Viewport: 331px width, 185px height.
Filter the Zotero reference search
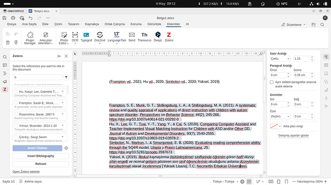tap(66, 77)
